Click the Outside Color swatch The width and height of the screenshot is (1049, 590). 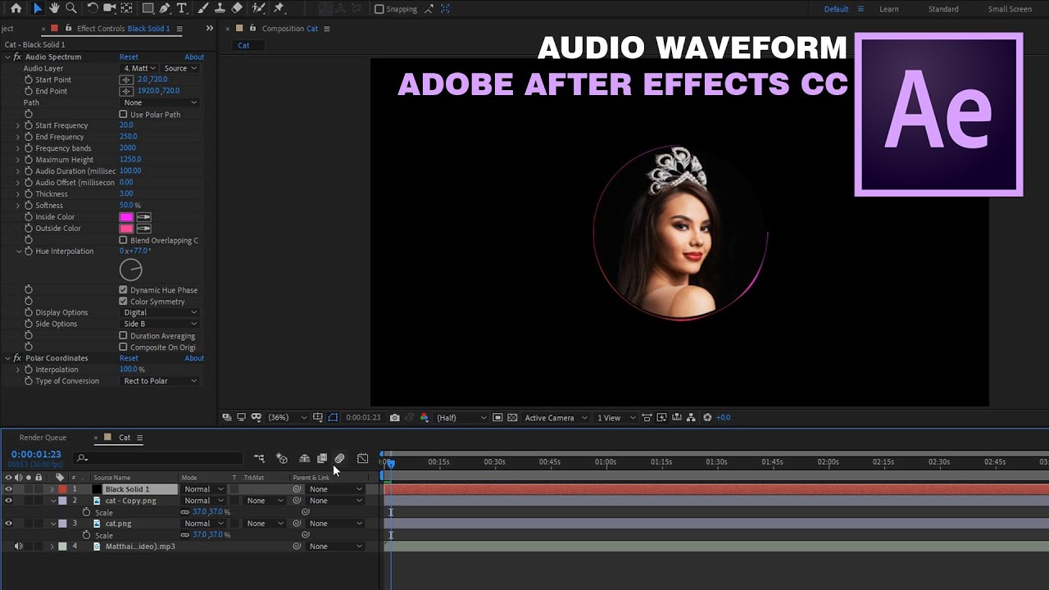tap(126, 229)
